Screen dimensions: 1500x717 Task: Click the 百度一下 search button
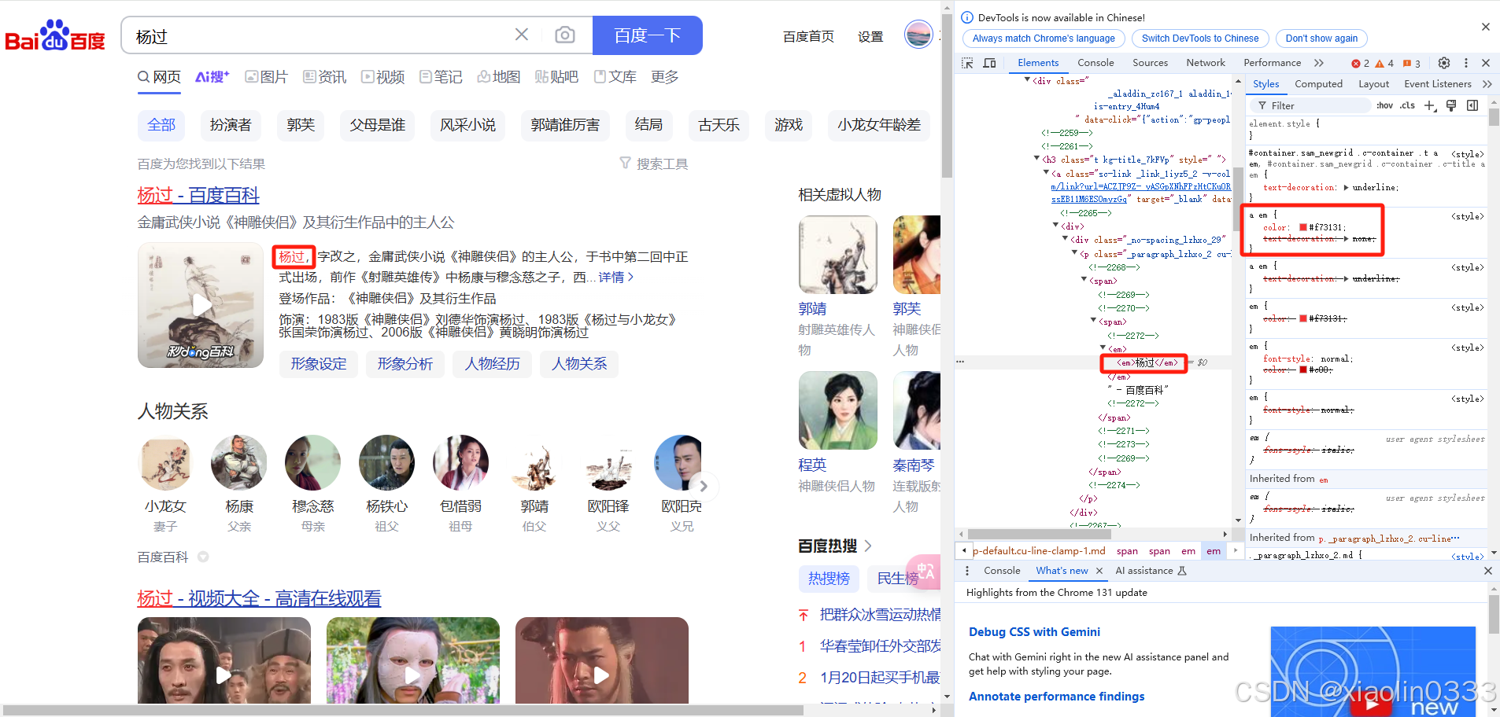[x=647, y=35]
